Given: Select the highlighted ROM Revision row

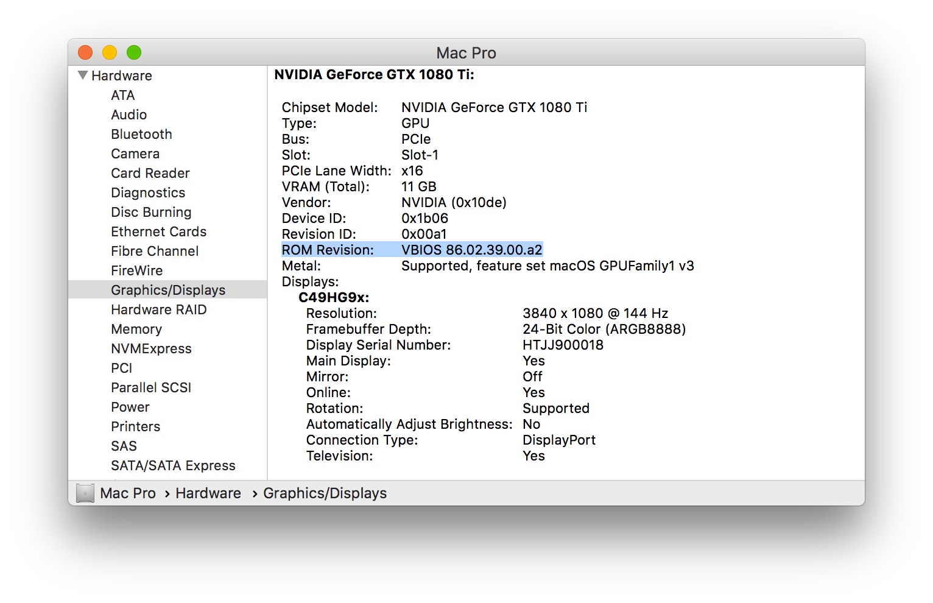Looking at the screenshot, I should 412,250.
